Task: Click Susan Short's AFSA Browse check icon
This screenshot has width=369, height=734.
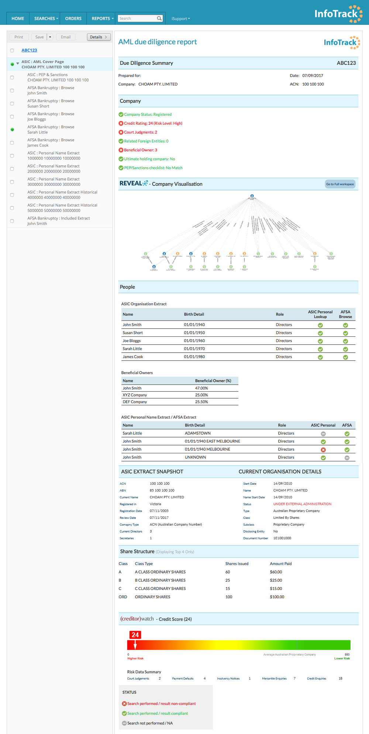Action: (x=345, y=333)
